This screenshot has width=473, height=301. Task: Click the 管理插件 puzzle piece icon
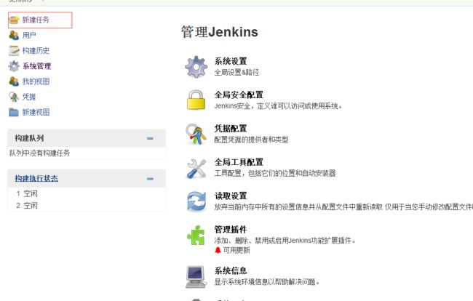(x=196, y=235)
